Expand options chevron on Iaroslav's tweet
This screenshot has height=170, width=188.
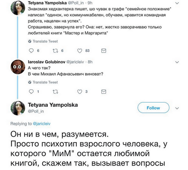[x=178, y=62]
